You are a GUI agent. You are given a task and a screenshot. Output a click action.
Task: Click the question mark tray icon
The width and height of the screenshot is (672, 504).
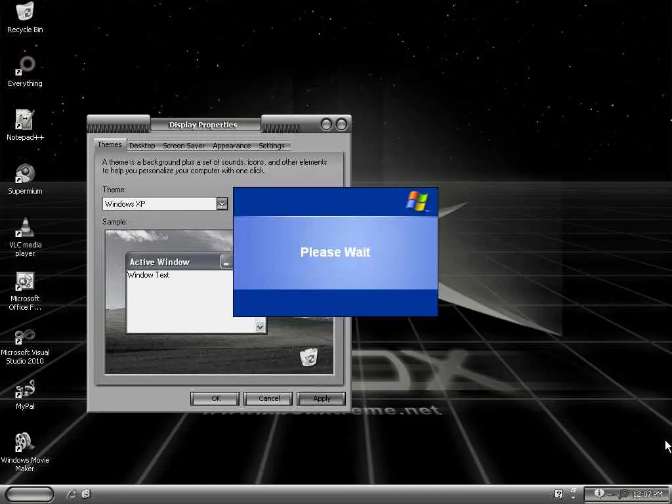click(x=558, y=494)
